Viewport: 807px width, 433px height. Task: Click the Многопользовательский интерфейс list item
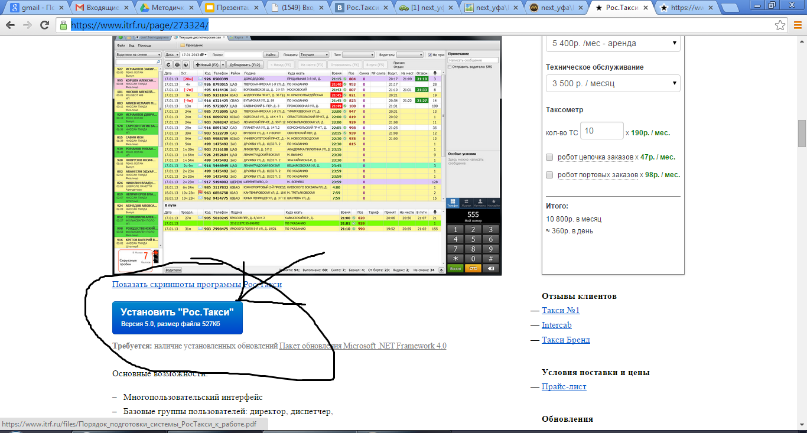pyautogui.click(x=193, y=398)
